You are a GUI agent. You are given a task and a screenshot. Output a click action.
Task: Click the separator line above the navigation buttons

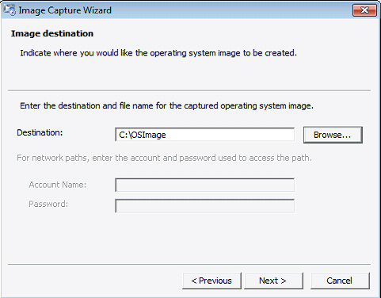click(189, 264)
